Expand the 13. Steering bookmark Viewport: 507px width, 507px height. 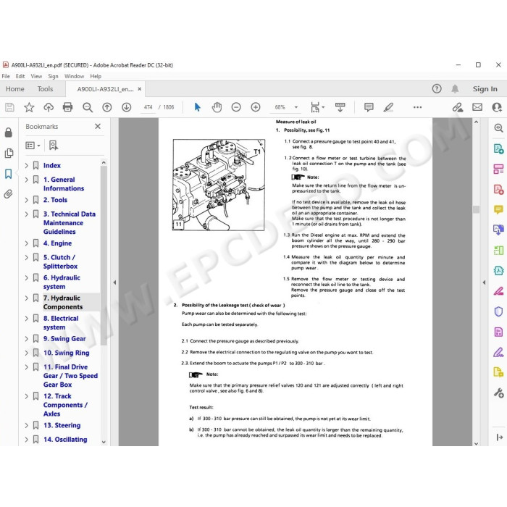27,426
